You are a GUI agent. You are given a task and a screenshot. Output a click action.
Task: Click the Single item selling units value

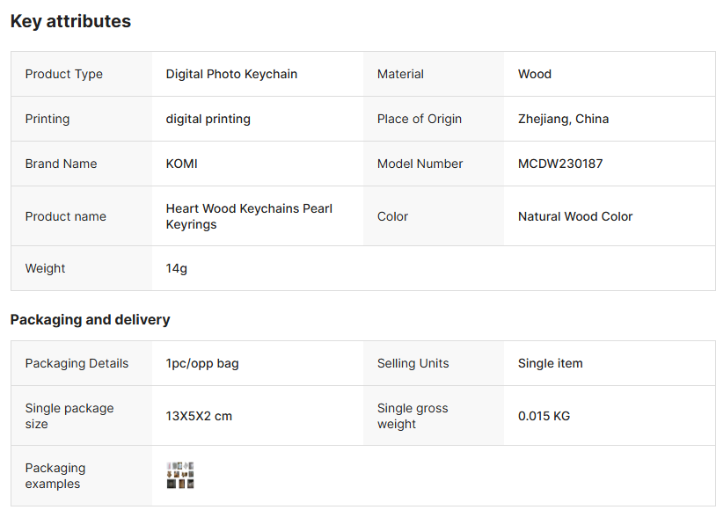coord(550,364)
